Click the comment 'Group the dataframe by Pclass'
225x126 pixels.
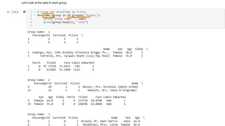point(62,12)
